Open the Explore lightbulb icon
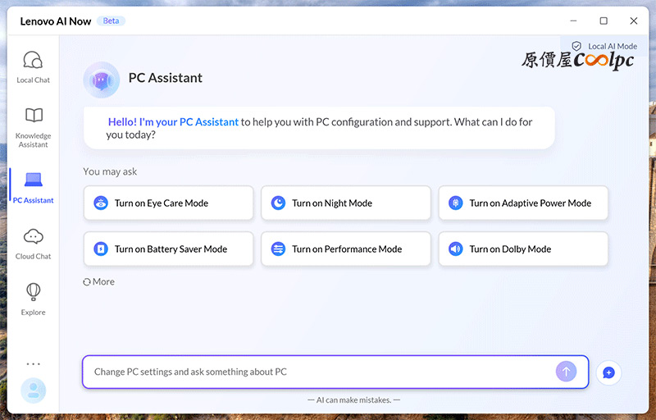 [x=33, y=293]
